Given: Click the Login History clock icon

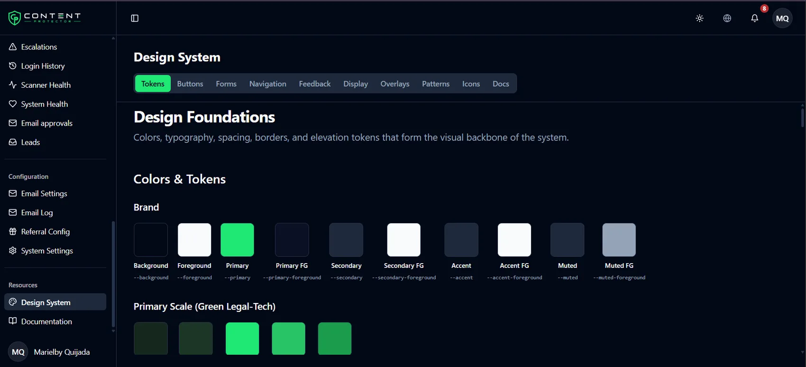Looking at the screenshot, I should (x=13, y=66).
